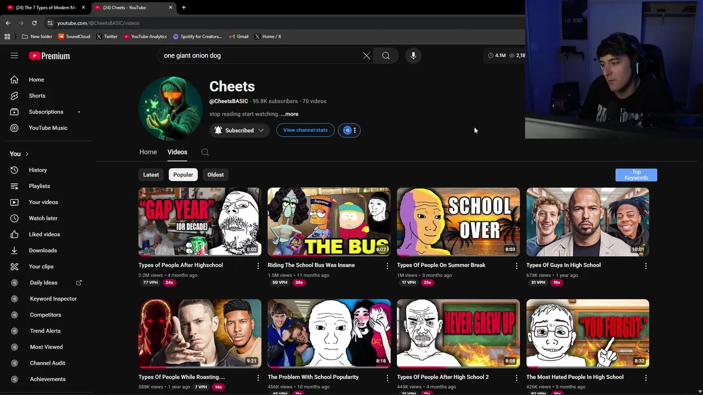
Task: Open Types Of People On Summer Break thumbnail
Action: point(458,222)
